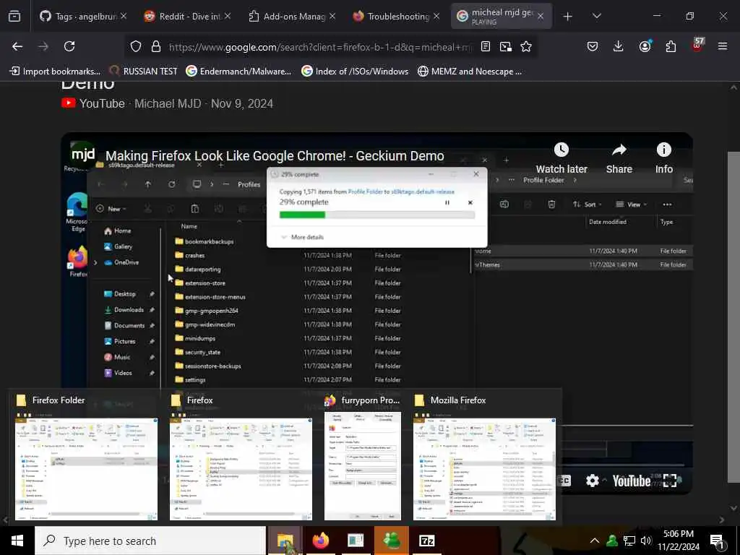Open the Extensions puzzle icon
This screenshot has width=740, height=555.
[671, 46]
